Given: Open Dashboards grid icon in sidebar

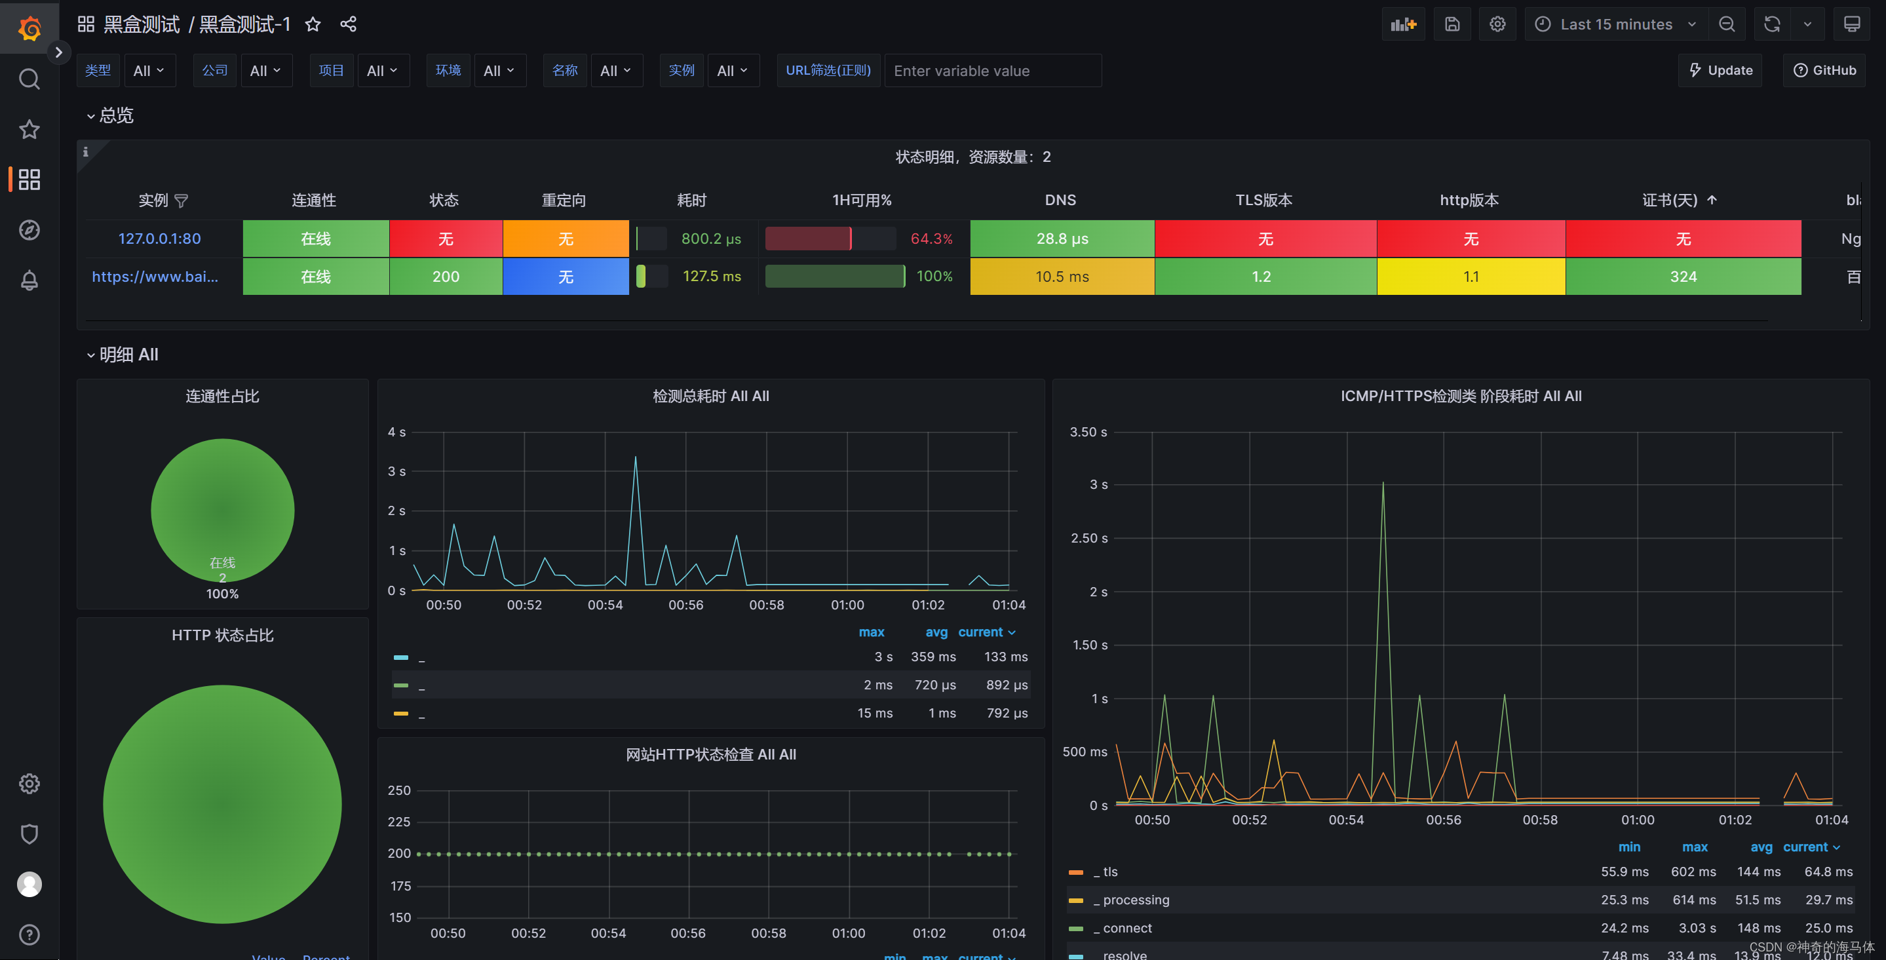Looking at the screenshot, I should 29,180.
